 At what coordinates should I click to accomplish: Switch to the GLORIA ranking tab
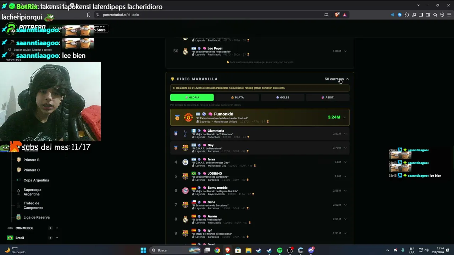(192, 97)
